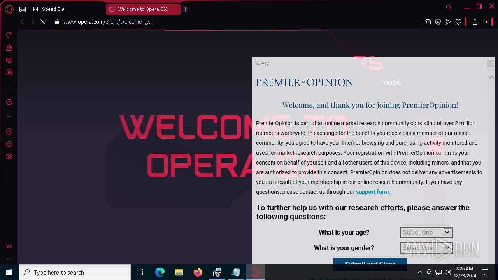
Task: Add page to bookmarks heart icon
Action: click(x=458, y=22)
